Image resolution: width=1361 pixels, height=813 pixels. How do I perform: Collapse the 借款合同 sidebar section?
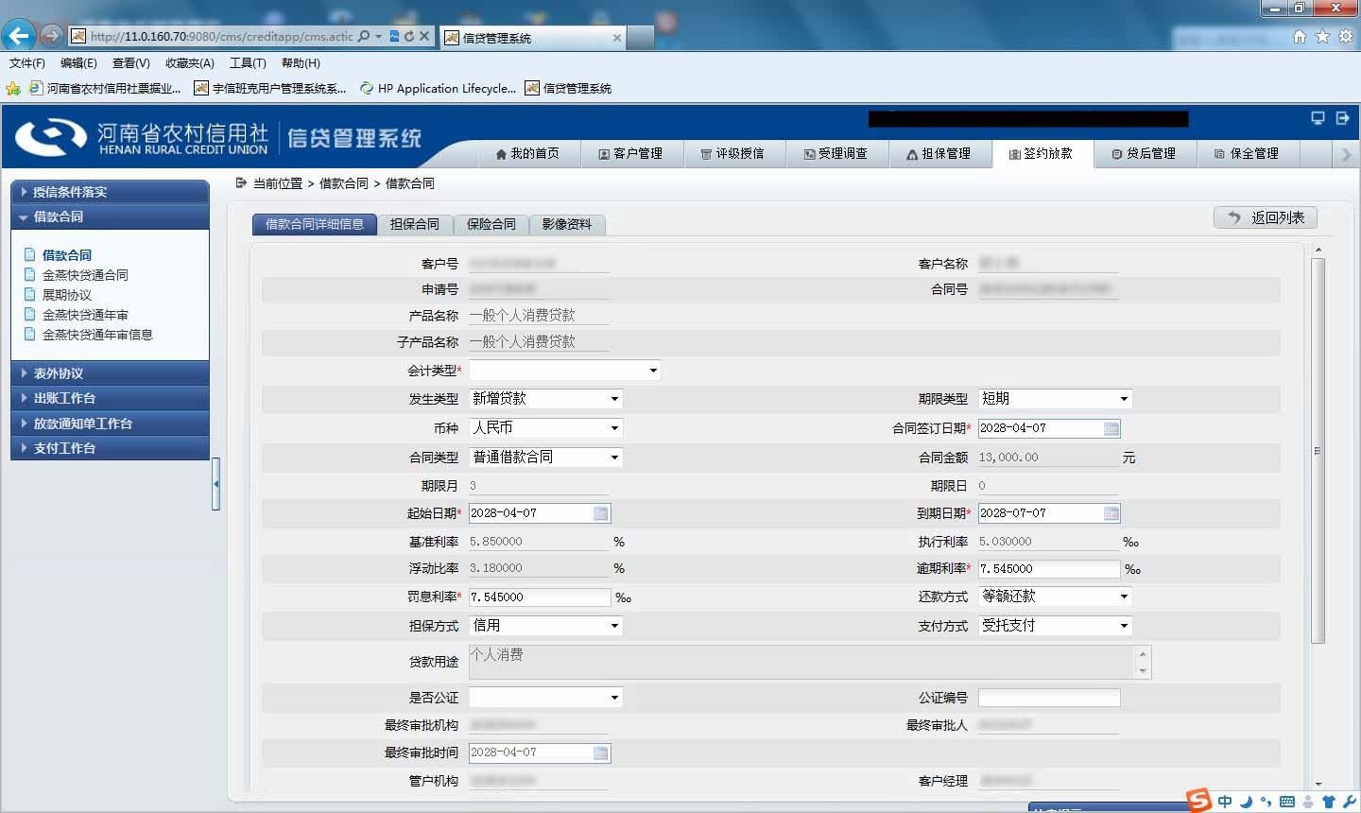(x=110, y=216)
